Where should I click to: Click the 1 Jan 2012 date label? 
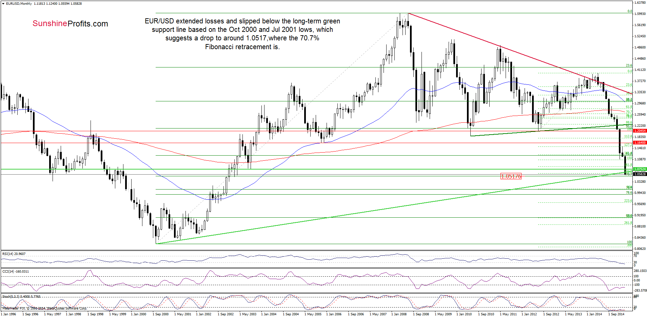pyautogui.click(x=530, y=314)
